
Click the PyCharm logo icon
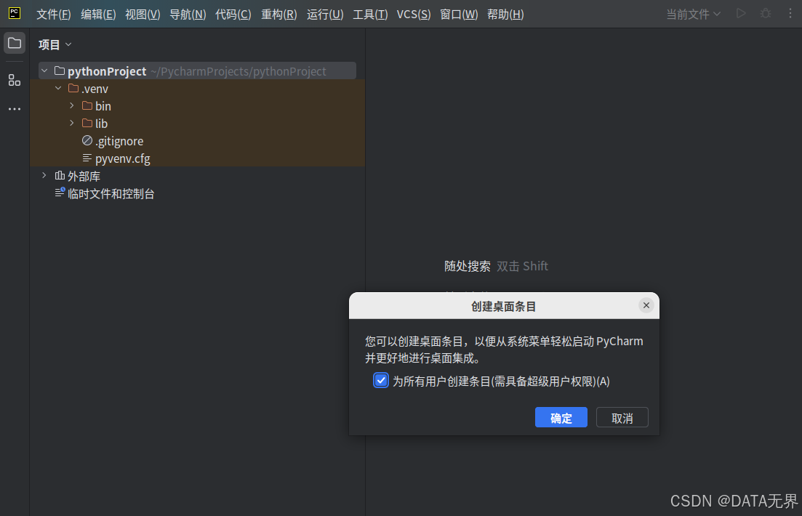point(15,13)
